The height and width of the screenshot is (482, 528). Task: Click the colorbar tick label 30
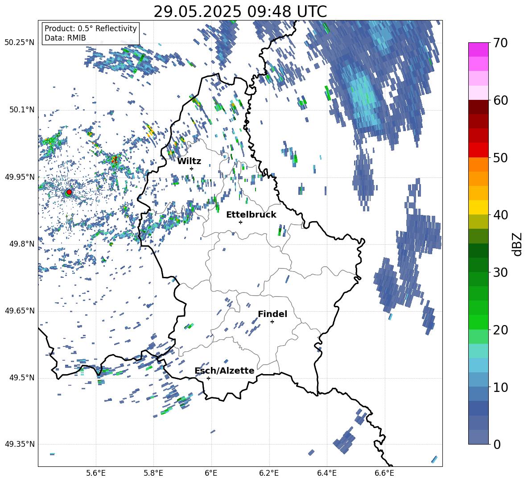pos(501,272)
